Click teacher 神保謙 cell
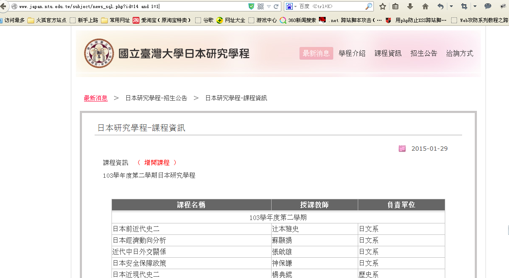The height and width of the screenshot is (278, 509). pyautogui.click(x=315, y=263)
